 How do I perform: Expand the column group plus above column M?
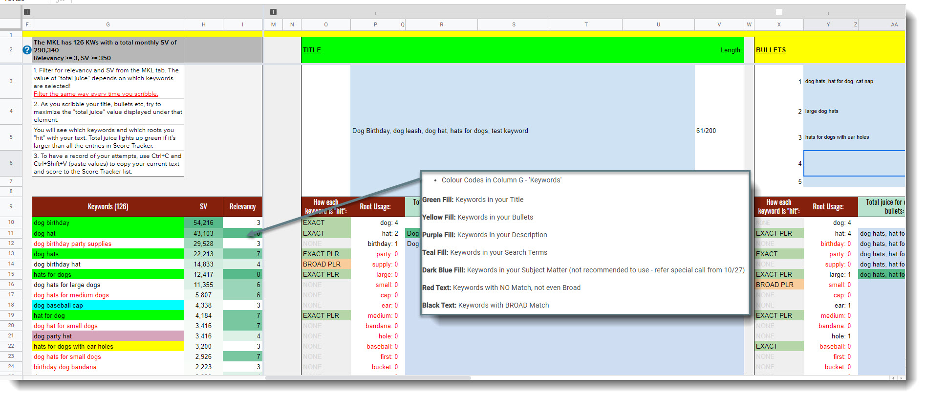point(273,12)
